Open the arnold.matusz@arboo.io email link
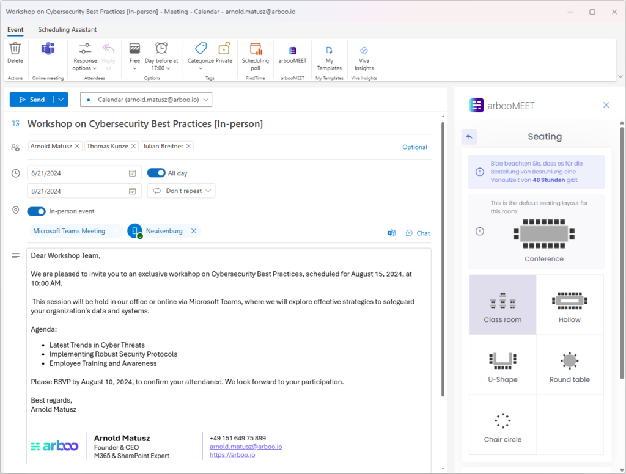 pyautogui.click(x=246, y=447)
